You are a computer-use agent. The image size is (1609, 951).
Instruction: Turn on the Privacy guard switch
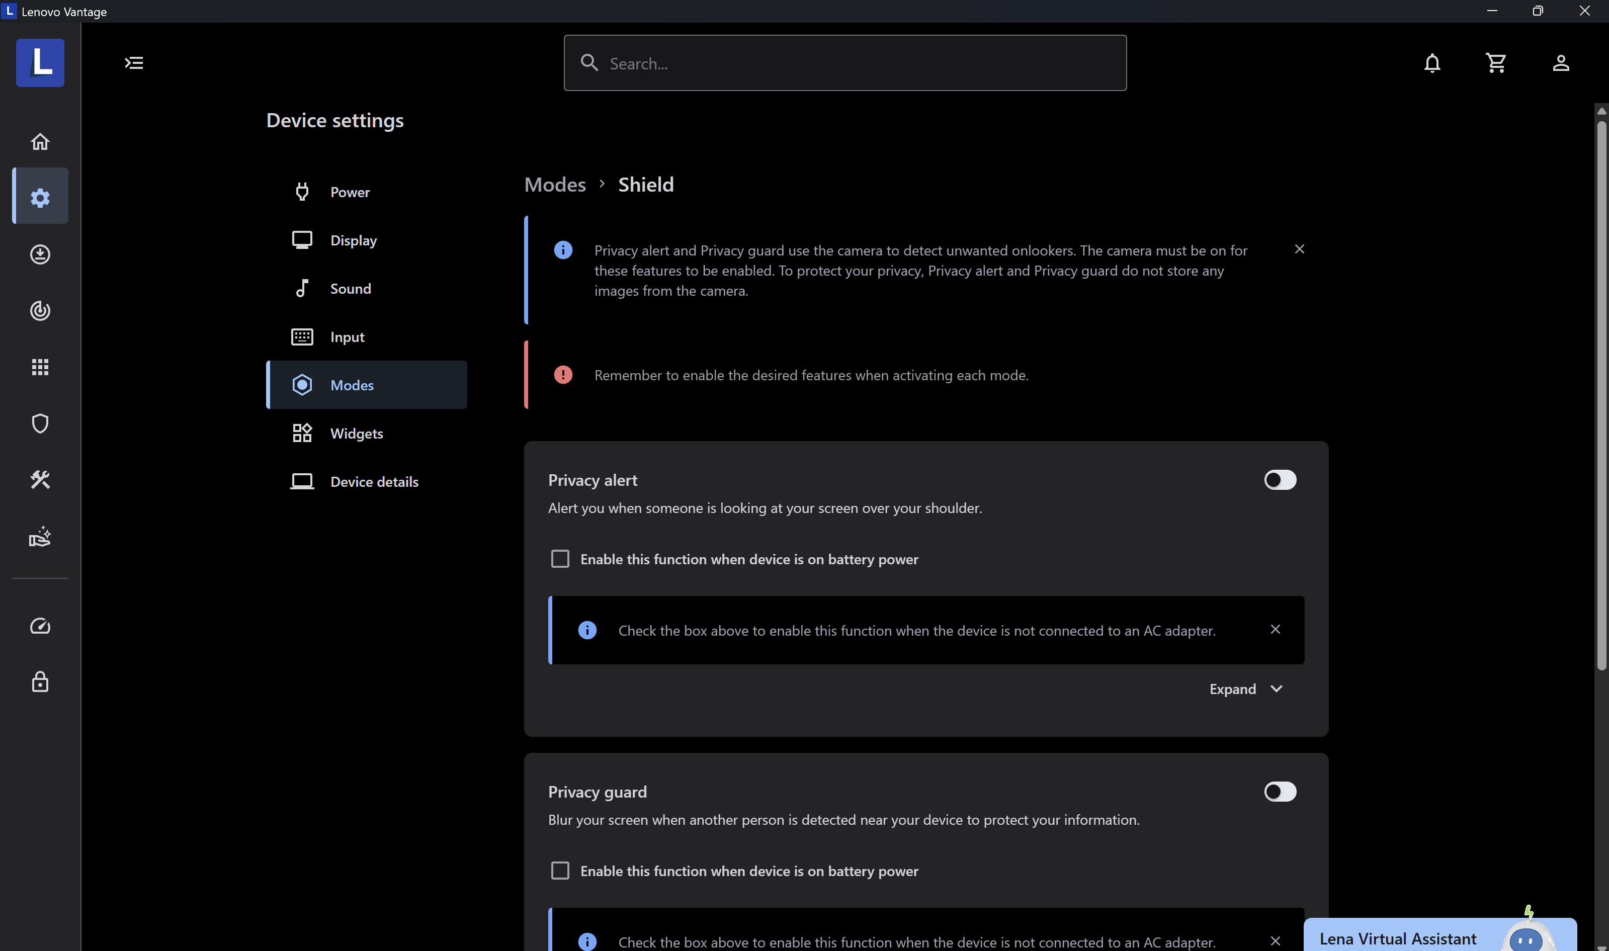tap(1280, 792)
